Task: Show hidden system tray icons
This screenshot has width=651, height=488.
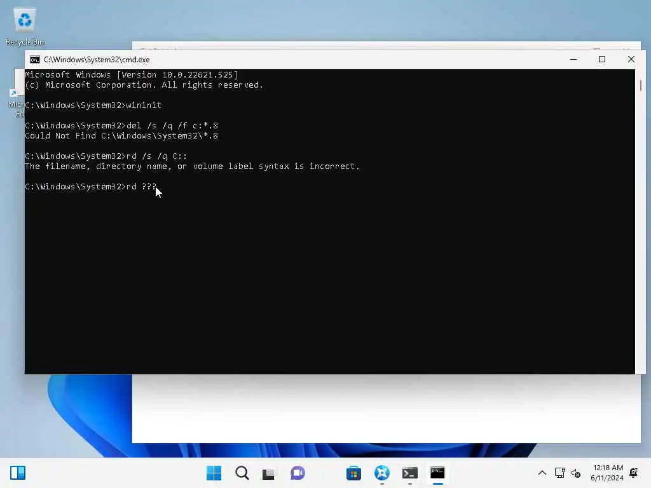Action: tap(542, 473)
